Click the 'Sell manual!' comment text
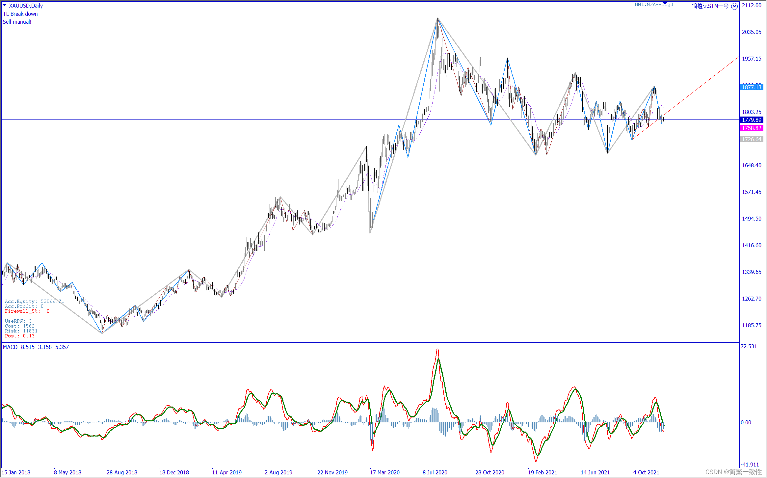The width and height of the screenshot is (767, 478). 17,22
